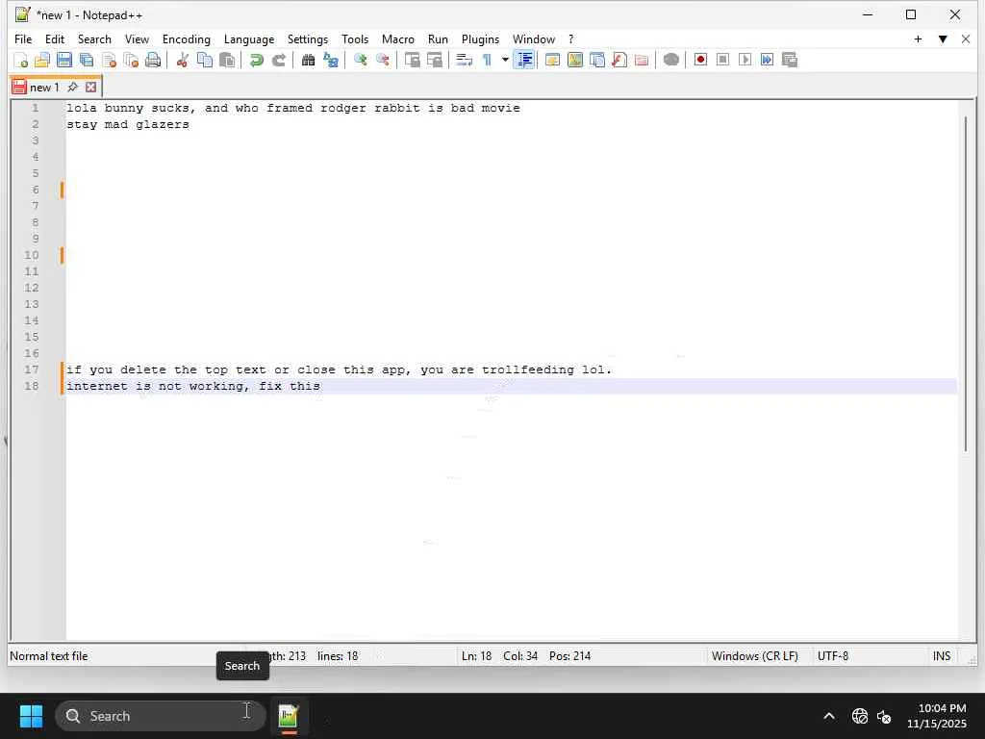Toggle synchronize horizontal scrolling

(434, 60)
